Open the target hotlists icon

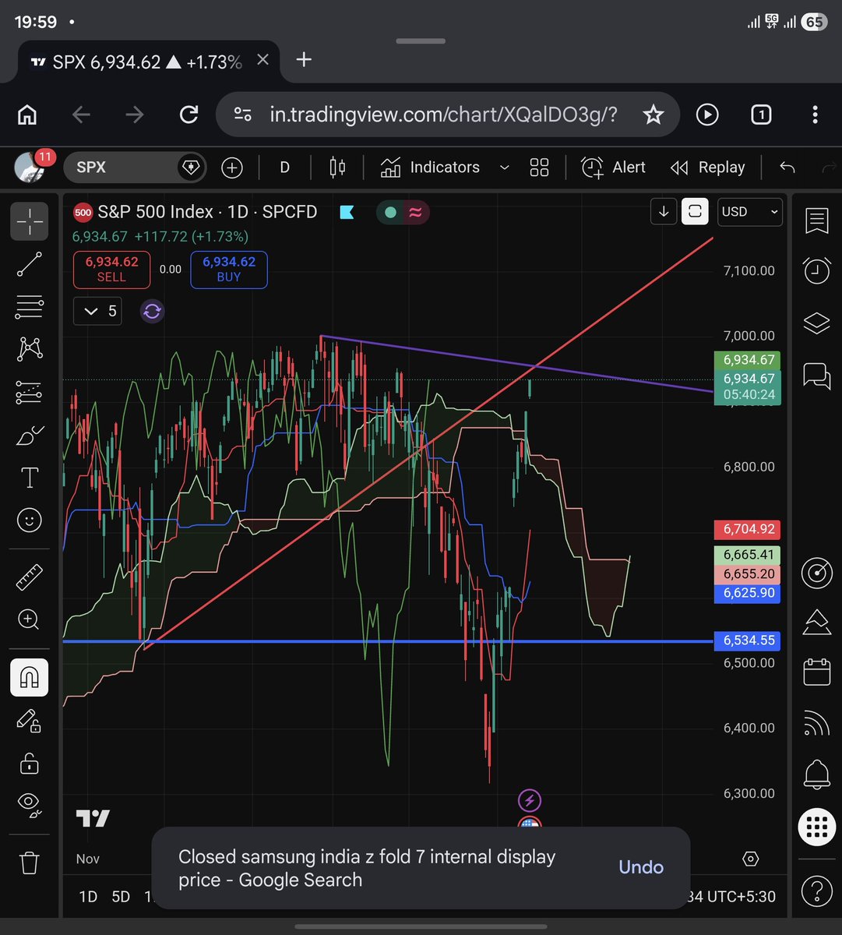click(816, 573)
